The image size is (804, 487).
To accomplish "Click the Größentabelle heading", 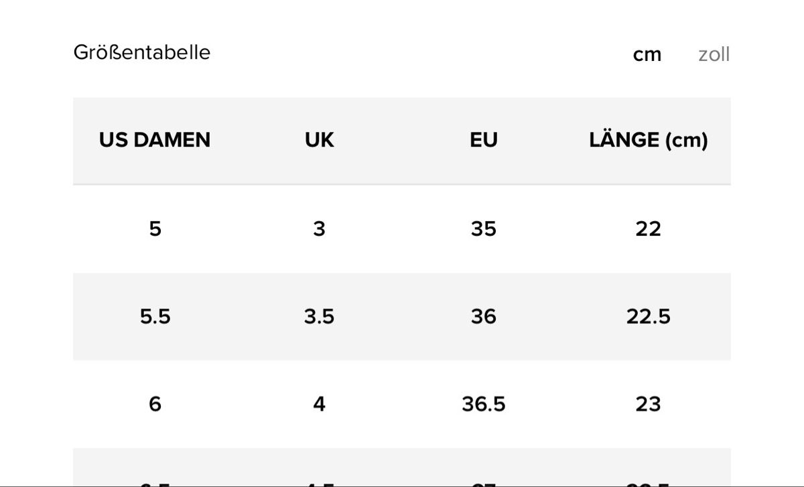I will (x=142, y=52).
